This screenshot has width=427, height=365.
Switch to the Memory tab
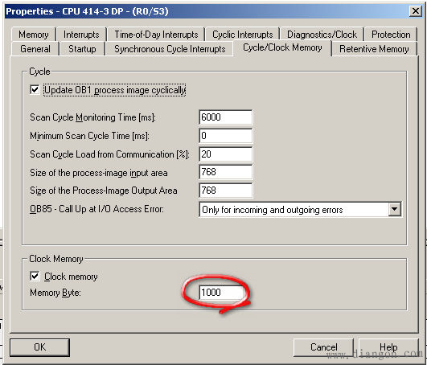click(x=34, y=35)
